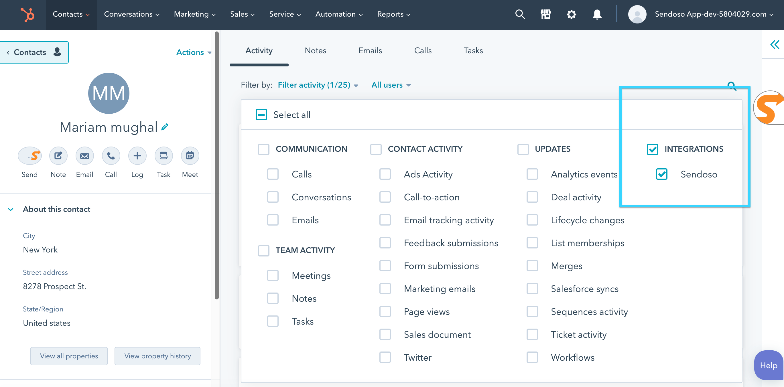Collapse the About this contact section
This screenshot has width=784, height=387.
click(x=11, y=209)
